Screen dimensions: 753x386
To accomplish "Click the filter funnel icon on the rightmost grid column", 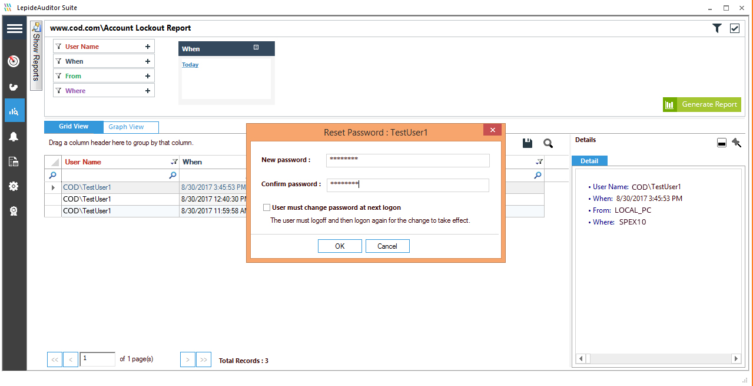I will pyautogui.click(x=539, y=162).
